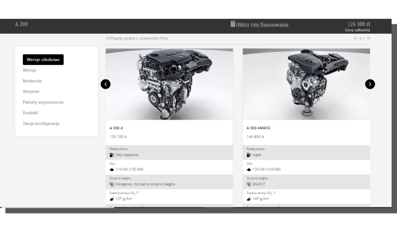Select the Wersje silnikowe menu item

[43, 59]
